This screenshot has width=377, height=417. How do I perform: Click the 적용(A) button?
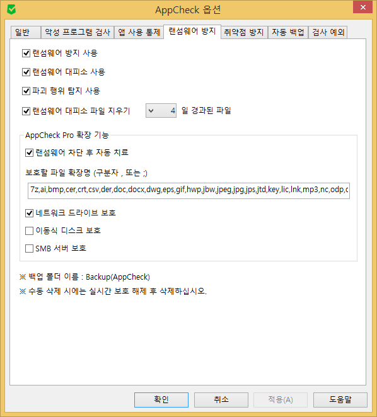(x=281, y=400)
